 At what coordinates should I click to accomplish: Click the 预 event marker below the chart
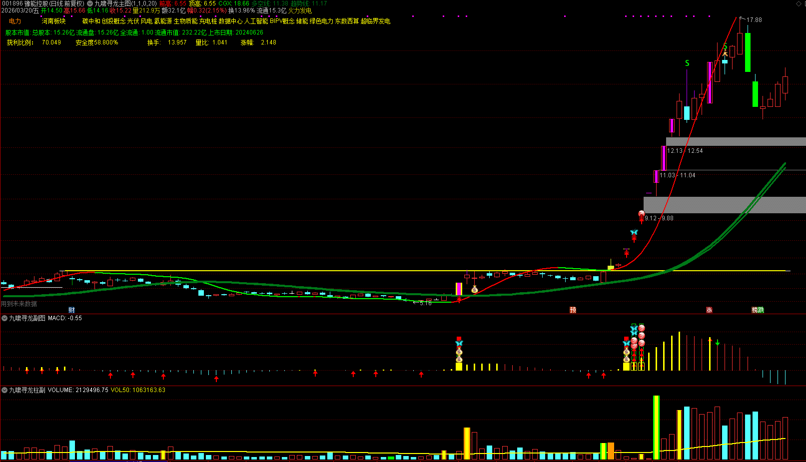pos(573,310)
